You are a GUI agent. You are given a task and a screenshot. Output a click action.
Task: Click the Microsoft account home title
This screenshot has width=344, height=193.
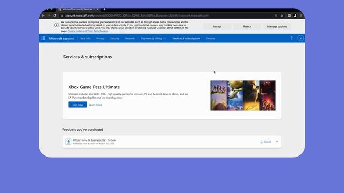(61, 38)
